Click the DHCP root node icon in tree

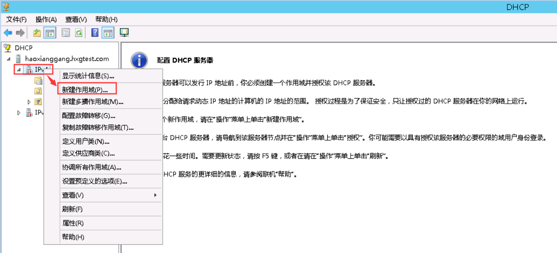7,48
